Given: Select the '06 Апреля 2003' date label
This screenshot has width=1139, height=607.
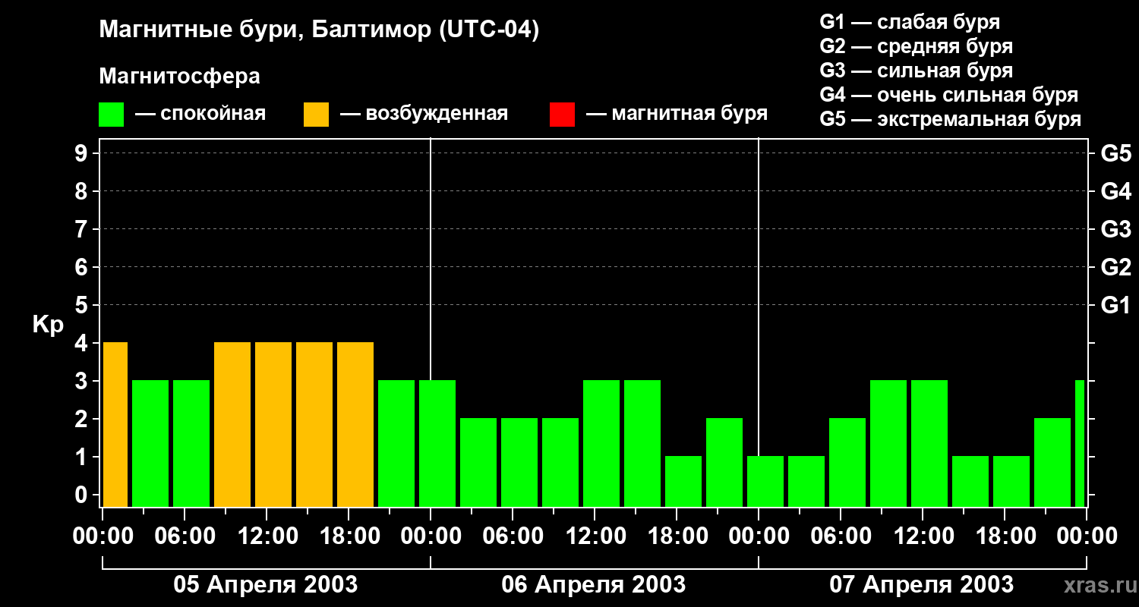Looking at the screenshot, I should [x=594, y=584].
